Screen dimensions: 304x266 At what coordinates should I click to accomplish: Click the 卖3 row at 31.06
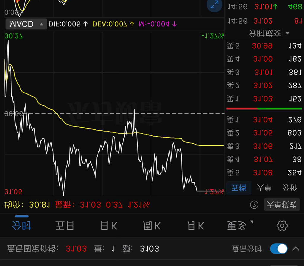click(x=264, y=146)
